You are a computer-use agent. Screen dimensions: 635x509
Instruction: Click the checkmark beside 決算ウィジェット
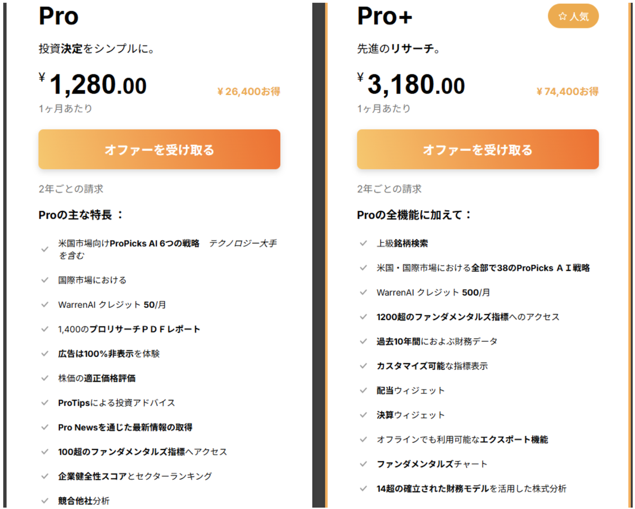tap(363, 415)
